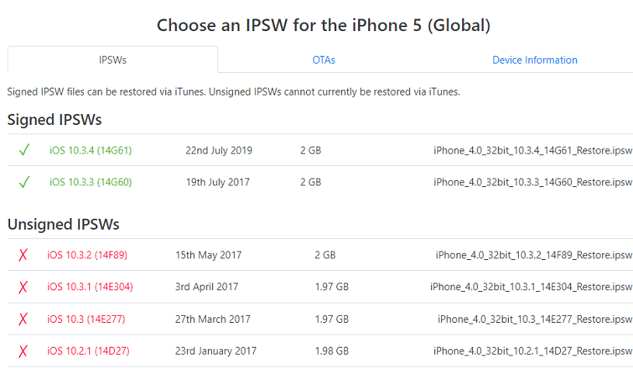Click the iPhone_4.0_32bit_10.3.4_14G61_Restore.ipsw filename

click(x=533, y=151)
